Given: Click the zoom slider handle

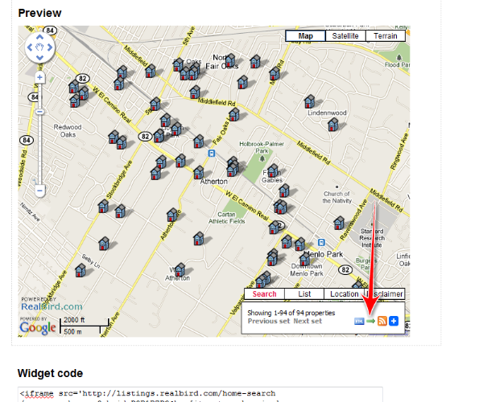Looking at the screenshot, I should point(39,109).
